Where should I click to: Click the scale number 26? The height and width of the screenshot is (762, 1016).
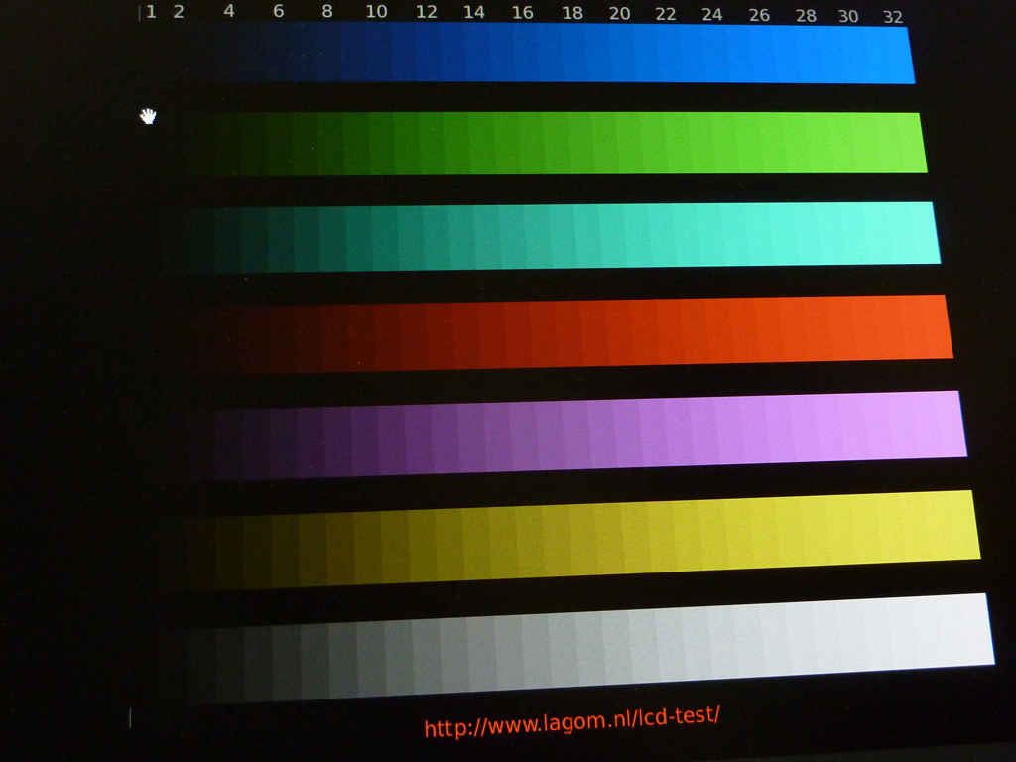(x=759, y=16)
